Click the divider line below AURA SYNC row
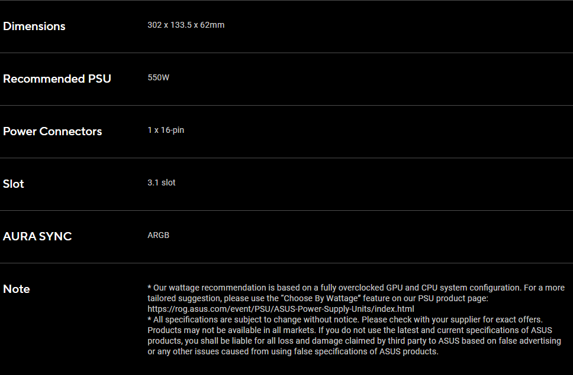 coord(286,263)
